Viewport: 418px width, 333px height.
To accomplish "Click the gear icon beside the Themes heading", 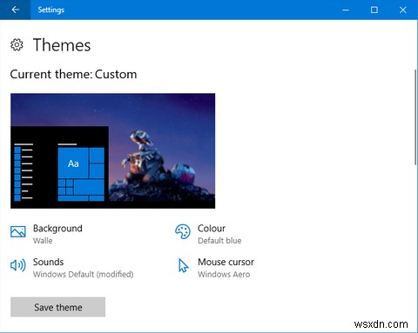I will click(17, 45).
